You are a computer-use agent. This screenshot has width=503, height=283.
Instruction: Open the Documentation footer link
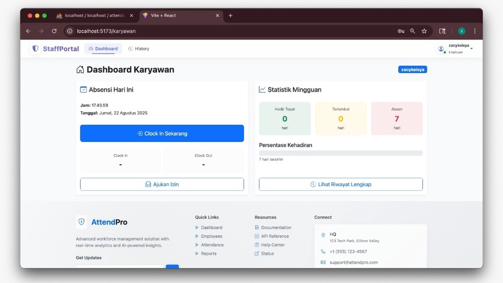276,227
